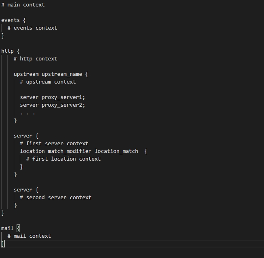
Task: Click the "# mail context" comment
Action: 29,236
